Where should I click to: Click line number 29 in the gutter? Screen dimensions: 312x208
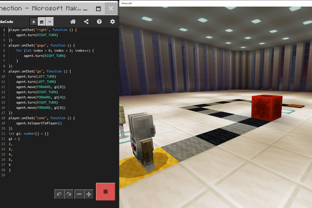pos(3,175)
